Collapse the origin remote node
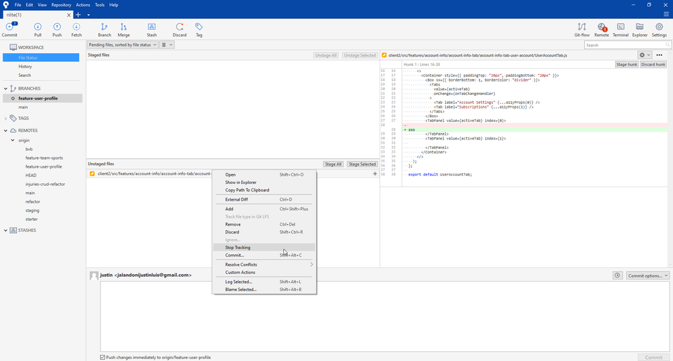This screenshot has height=361, width=673. click(x=12, y=140)
